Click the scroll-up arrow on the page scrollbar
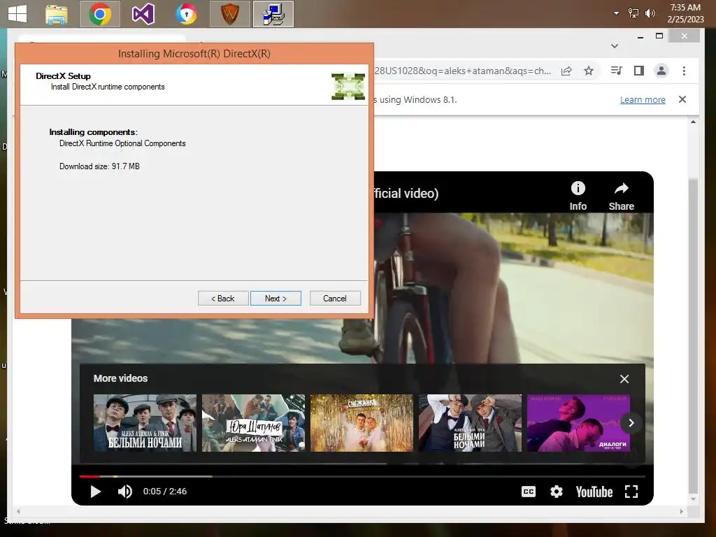This screenshot has width=716, height=537. point(693,122)
